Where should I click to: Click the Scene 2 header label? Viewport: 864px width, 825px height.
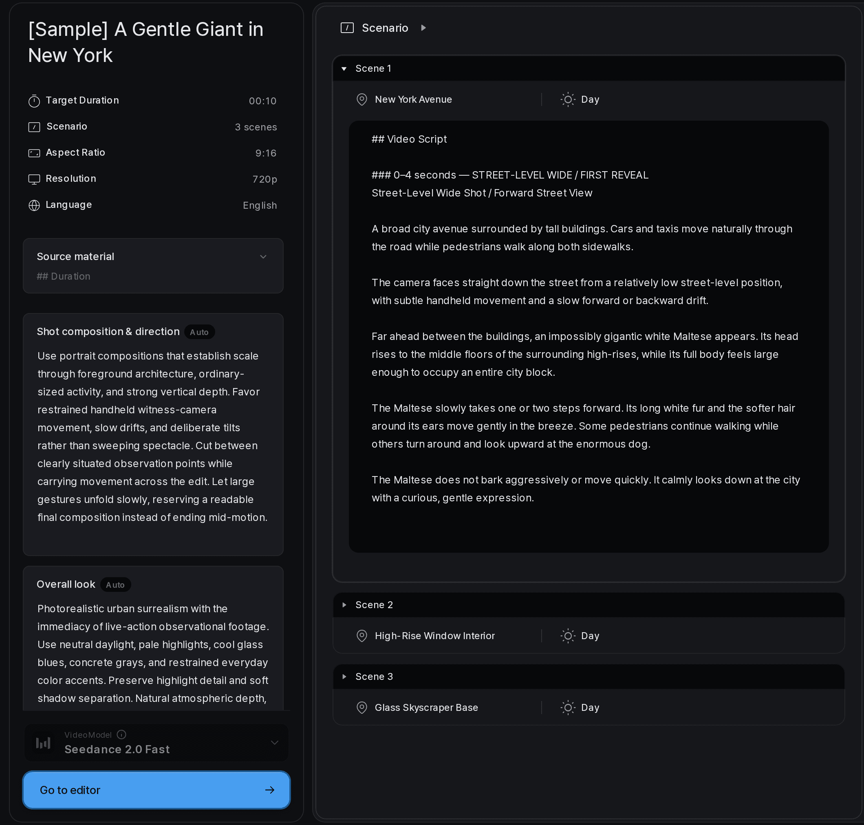374,605
